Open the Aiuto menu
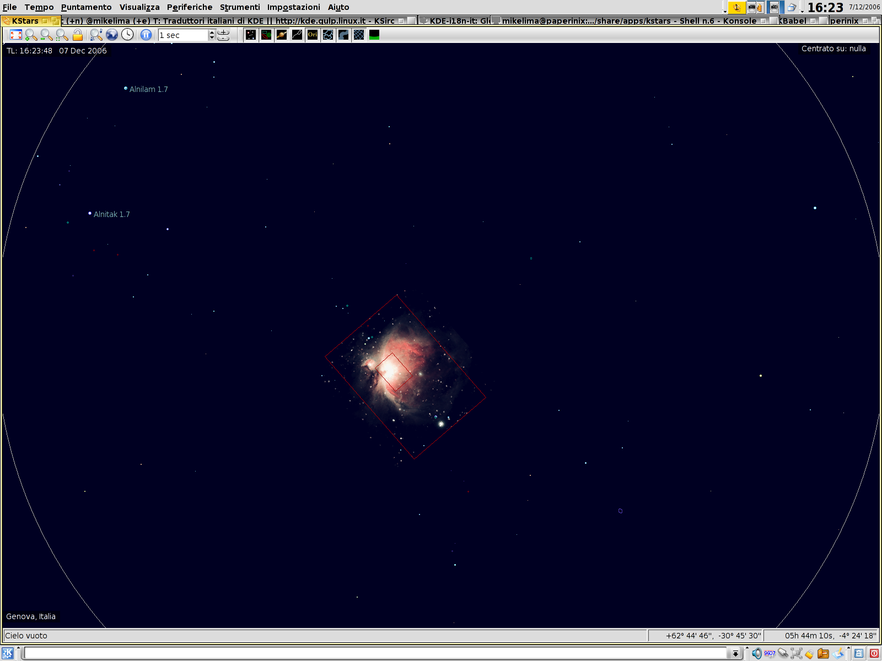Screen dimensions: 882x661 (338, 7)
